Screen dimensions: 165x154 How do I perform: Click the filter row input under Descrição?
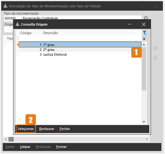pos(91,38)
